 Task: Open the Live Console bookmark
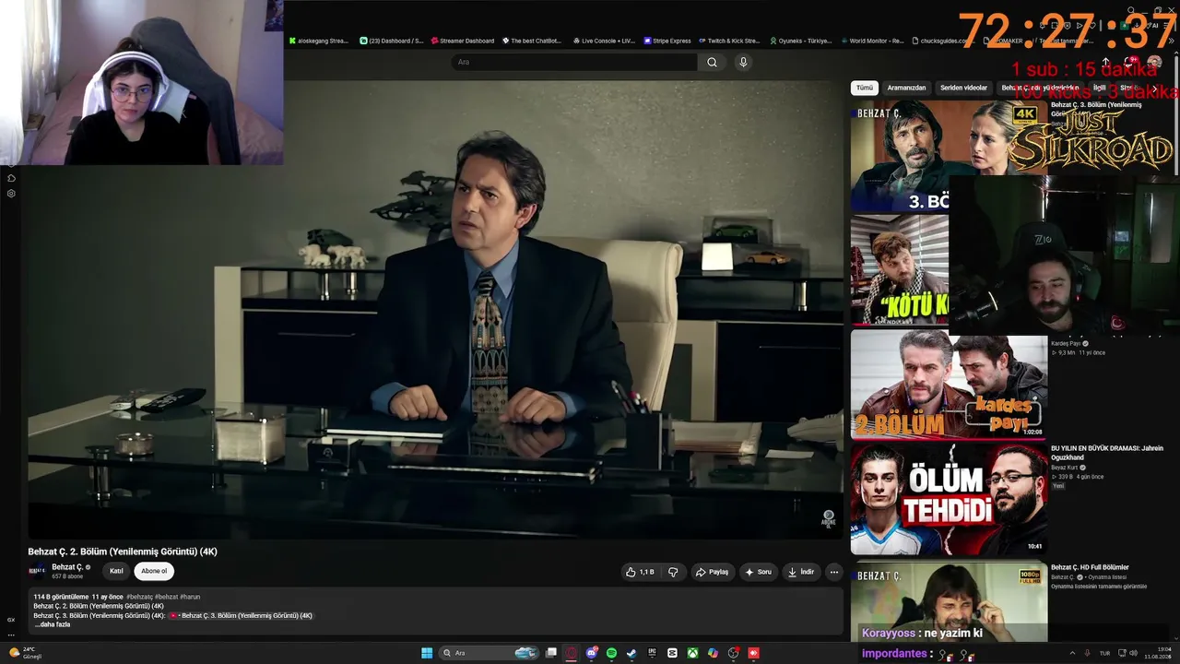pos(604,41)
